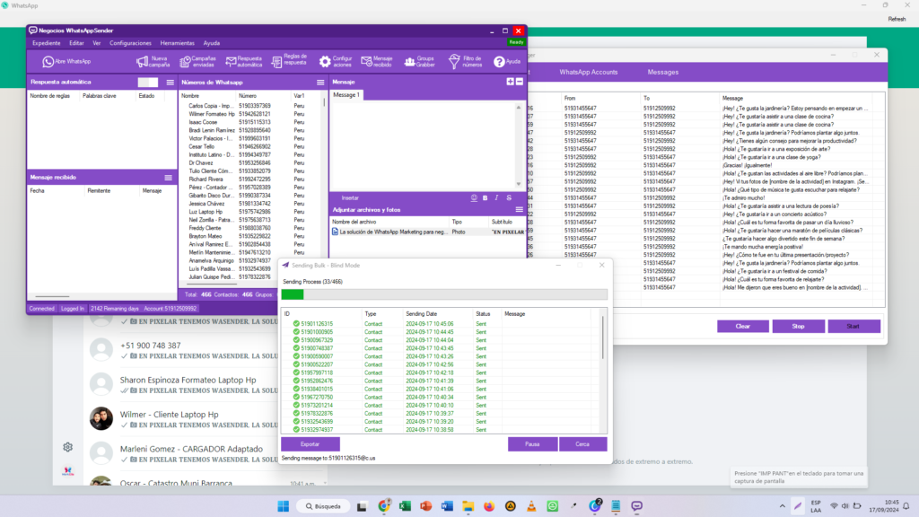Start a Nueva campaña from the toolbar
The image size is (919, 517).
[153, 62]
